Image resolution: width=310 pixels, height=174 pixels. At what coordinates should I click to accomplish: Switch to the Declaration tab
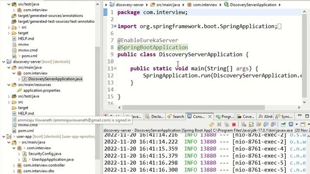(x=155, y=116)
